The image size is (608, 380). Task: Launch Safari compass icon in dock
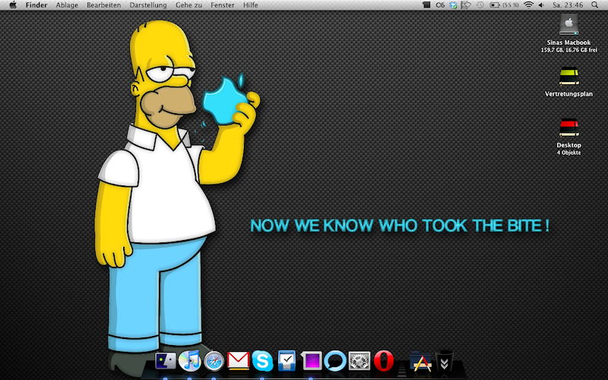214,361
